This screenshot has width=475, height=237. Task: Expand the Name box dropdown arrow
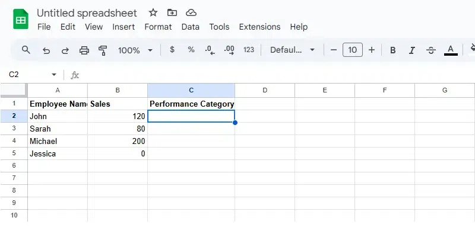pyautogui.click(x=54, y=75)
